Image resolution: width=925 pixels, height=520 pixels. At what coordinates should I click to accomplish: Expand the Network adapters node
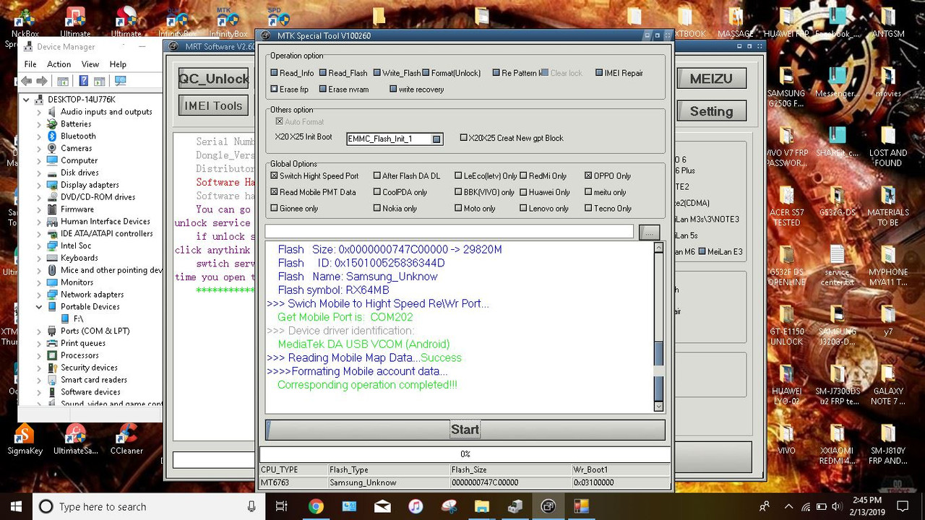click(39, 295)
